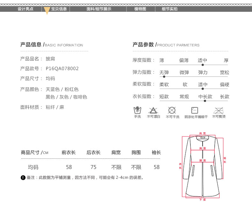
Task: Go to the 面料/细节展示 tab
Action: (x=99, y=9)
